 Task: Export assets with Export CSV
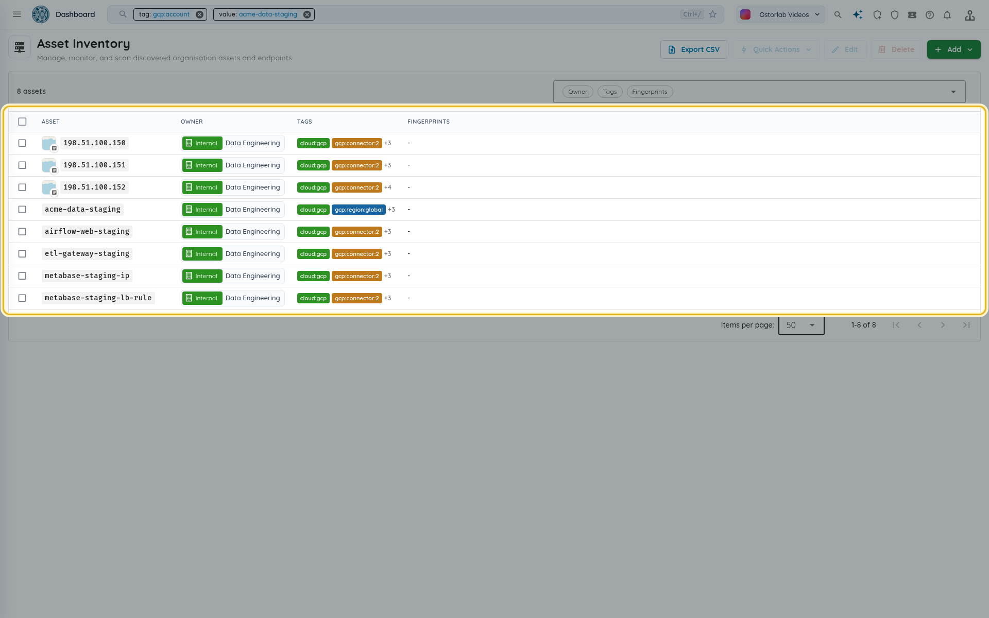(x=694, y=49)
